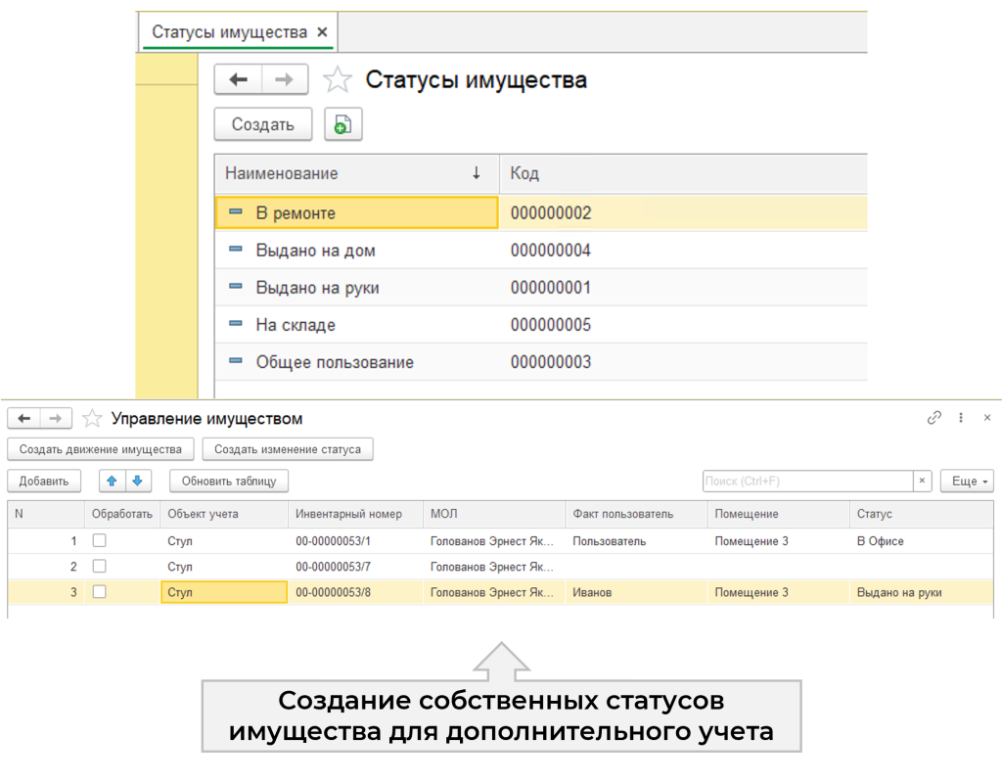Click code 000000002
Screen dimensions: 1002x783
point(551,212)
